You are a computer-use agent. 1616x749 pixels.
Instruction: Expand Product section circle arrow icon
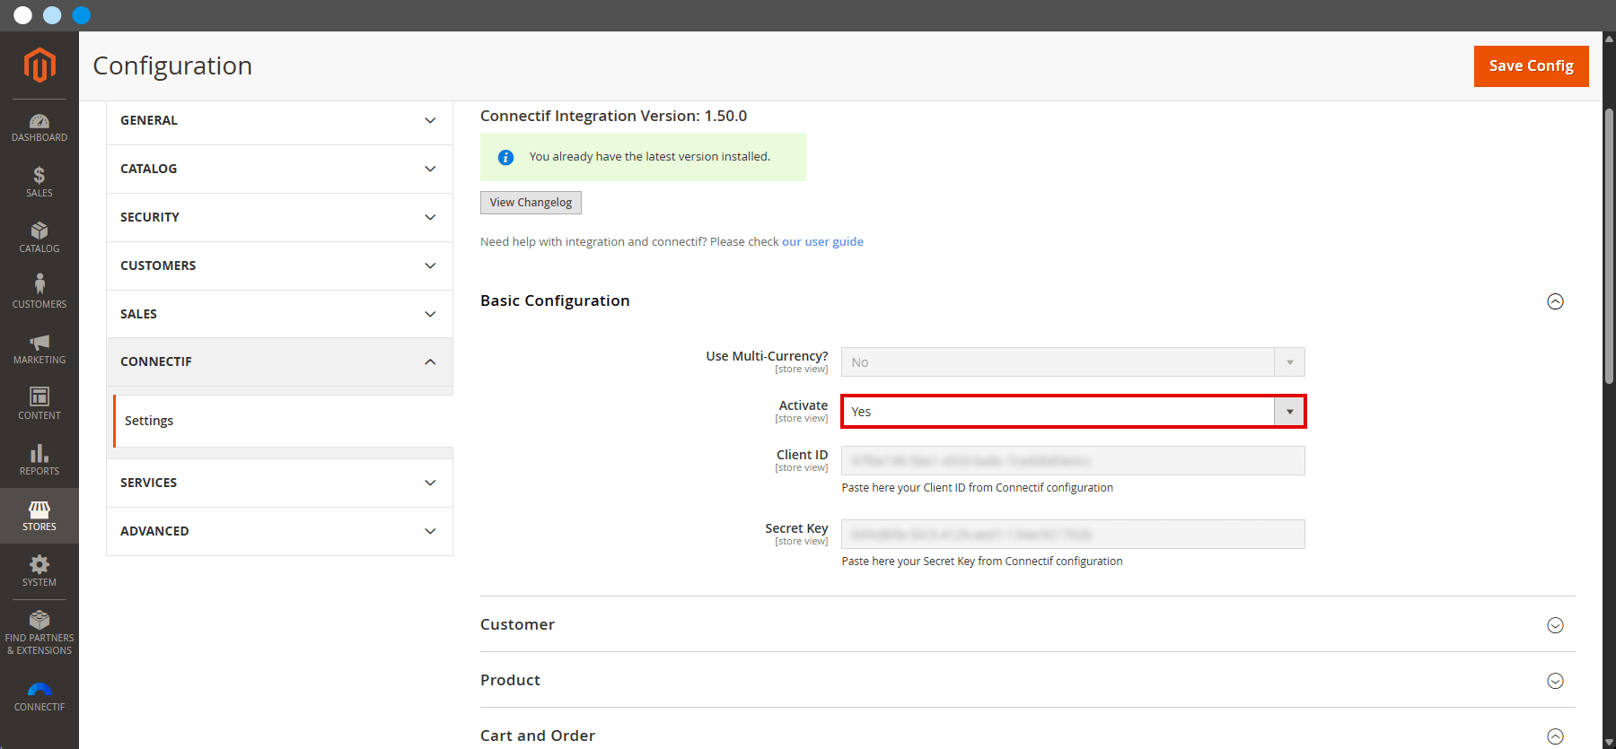[1555, 681]
